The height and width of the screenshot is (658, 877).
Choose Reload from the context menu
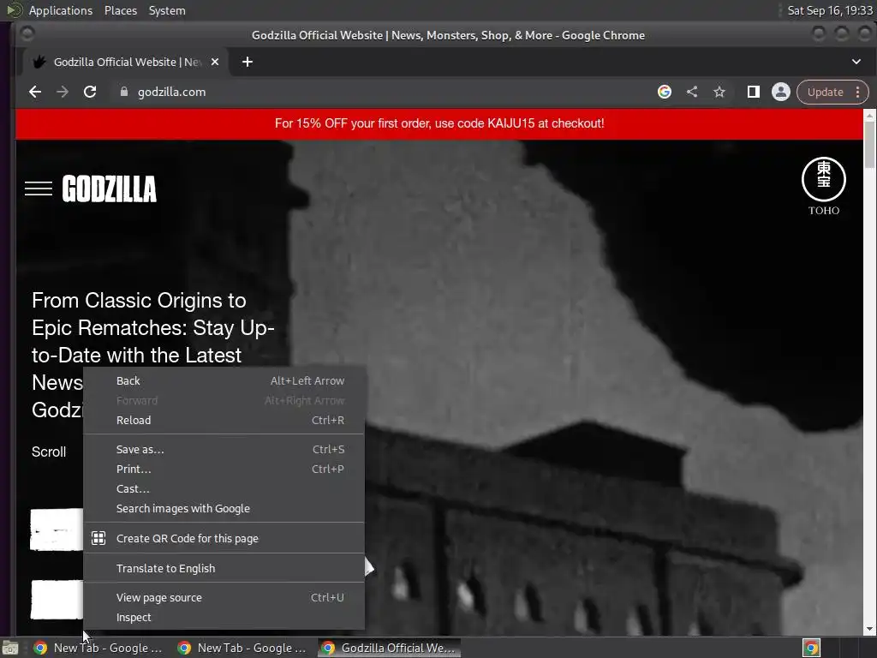[224, 420]
